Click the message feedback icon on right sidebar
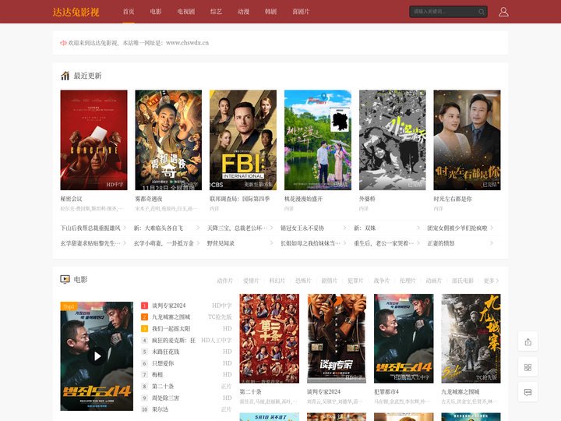The height and width of the screenshot is (421, 561). click(527, 392)
